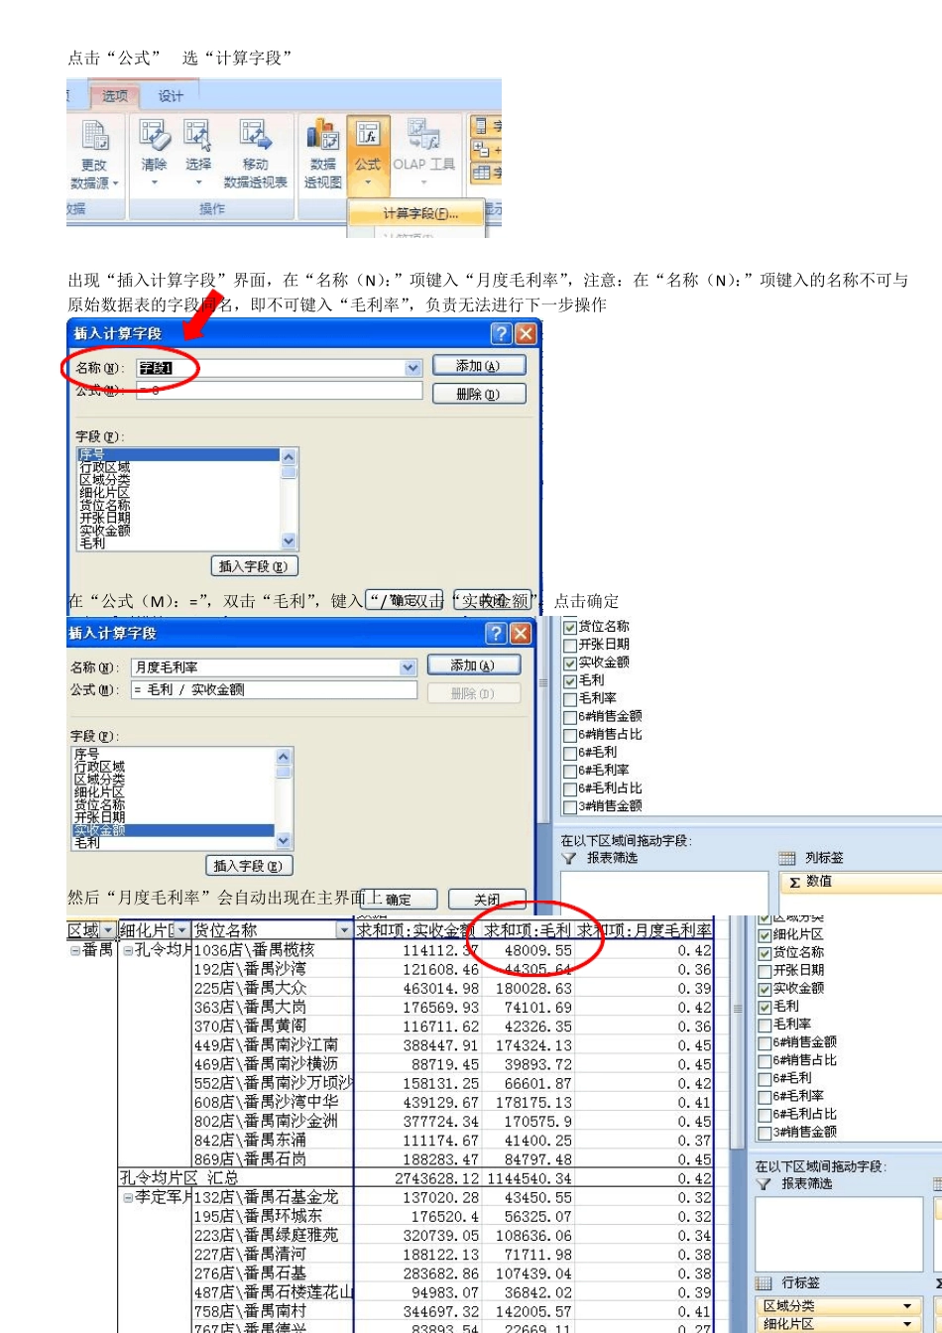Open the 细化片区 filter dropdown in the pivot header

181,930
